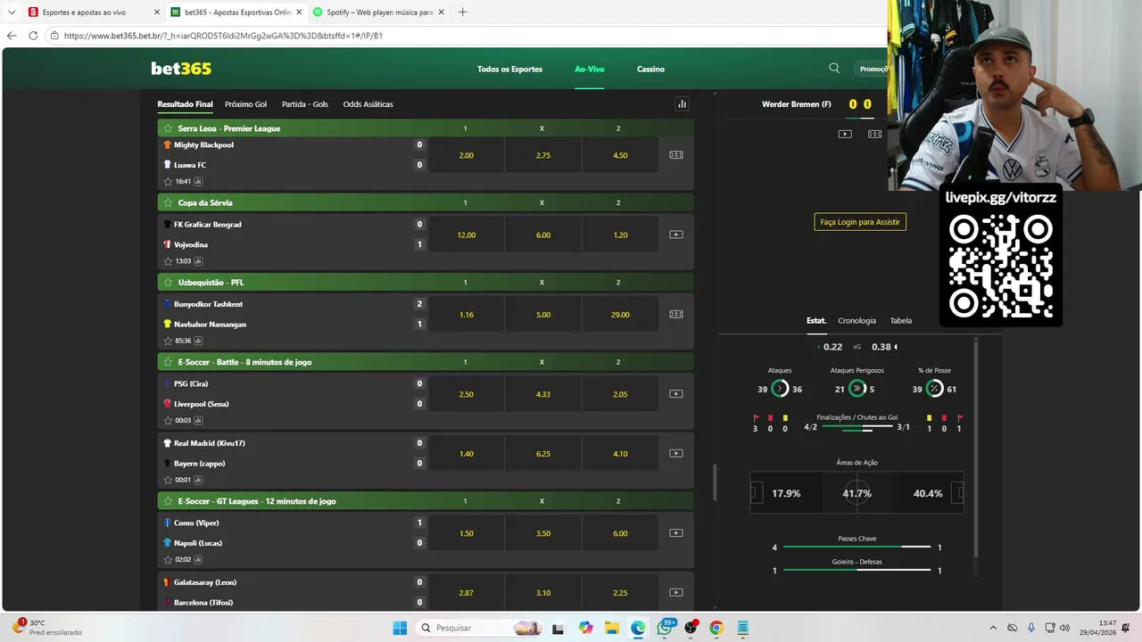Image resolution: width=1142 pixels, height=642 pixels.
Task: Pick odds 4.33 draw for PSG vs Liverpool
Action: [542, 394]
